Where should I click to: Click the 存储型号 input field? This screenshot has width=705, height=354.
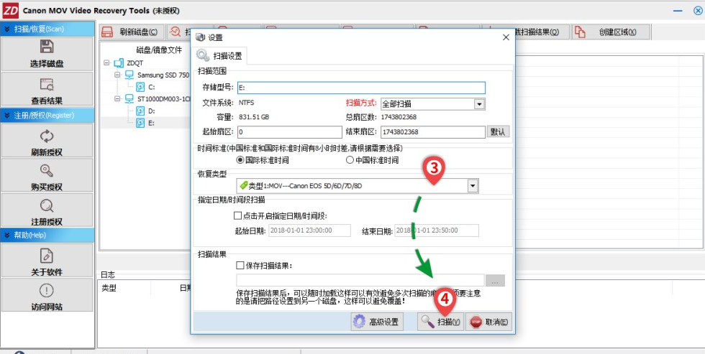(361, 88)
